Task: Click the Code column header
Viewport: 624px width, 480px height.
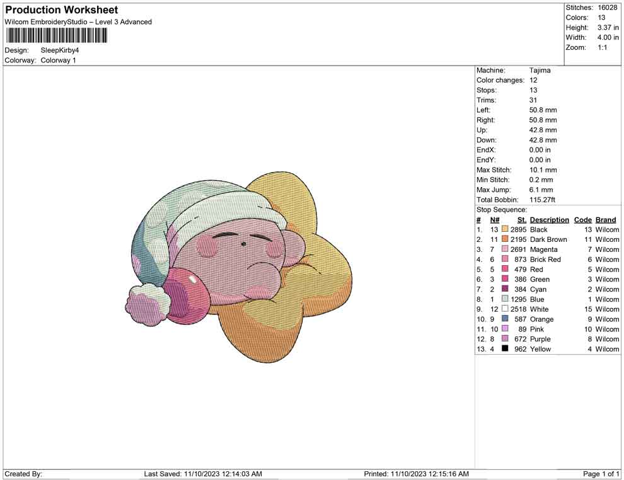Action: [x=583, y=219]
